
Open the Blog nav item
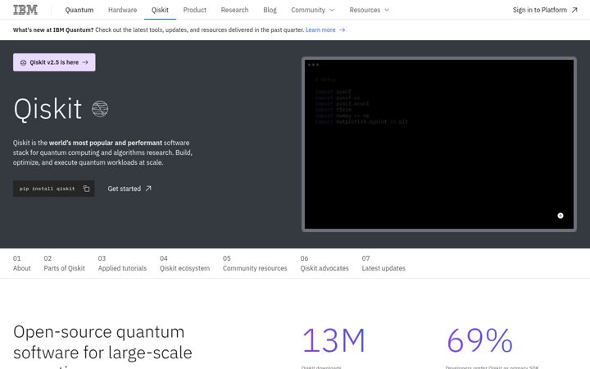(x=270, y=10)
